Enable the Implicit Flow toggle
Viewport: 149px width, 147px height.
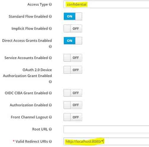pos(73,29)
